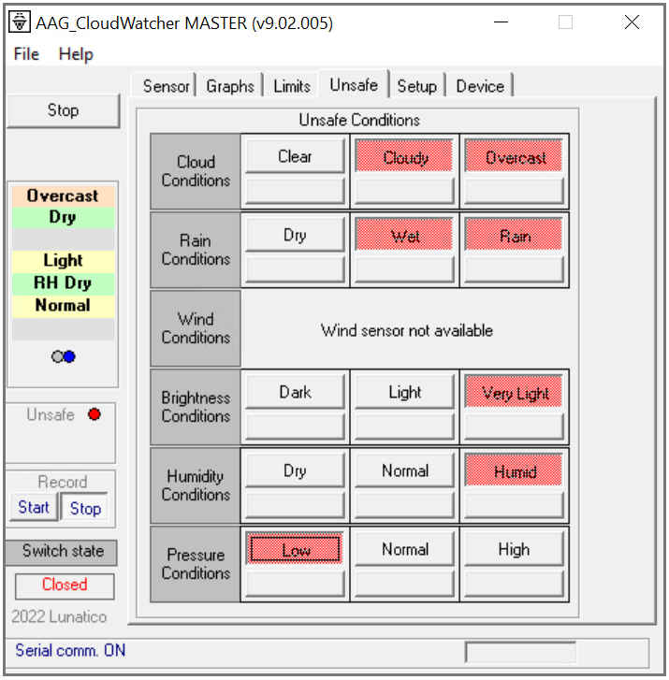This screenshot has width=669, height=680.
Task: Click the blue communication indicator dot
Action: point(69,356)
